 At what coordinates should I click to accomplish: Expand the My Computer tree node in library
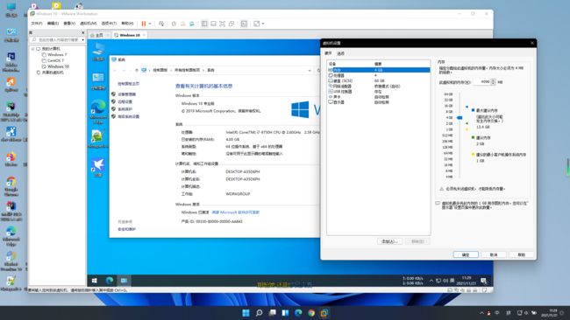[32, 49]
